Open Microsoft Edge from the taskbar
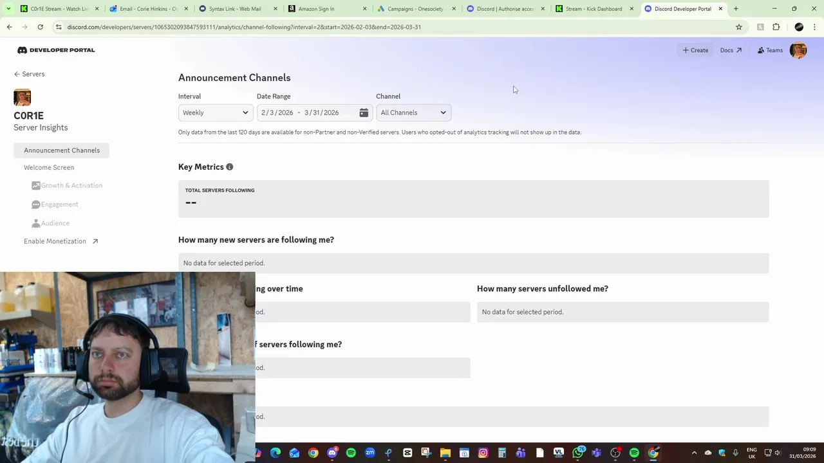 tap(276, 453)
